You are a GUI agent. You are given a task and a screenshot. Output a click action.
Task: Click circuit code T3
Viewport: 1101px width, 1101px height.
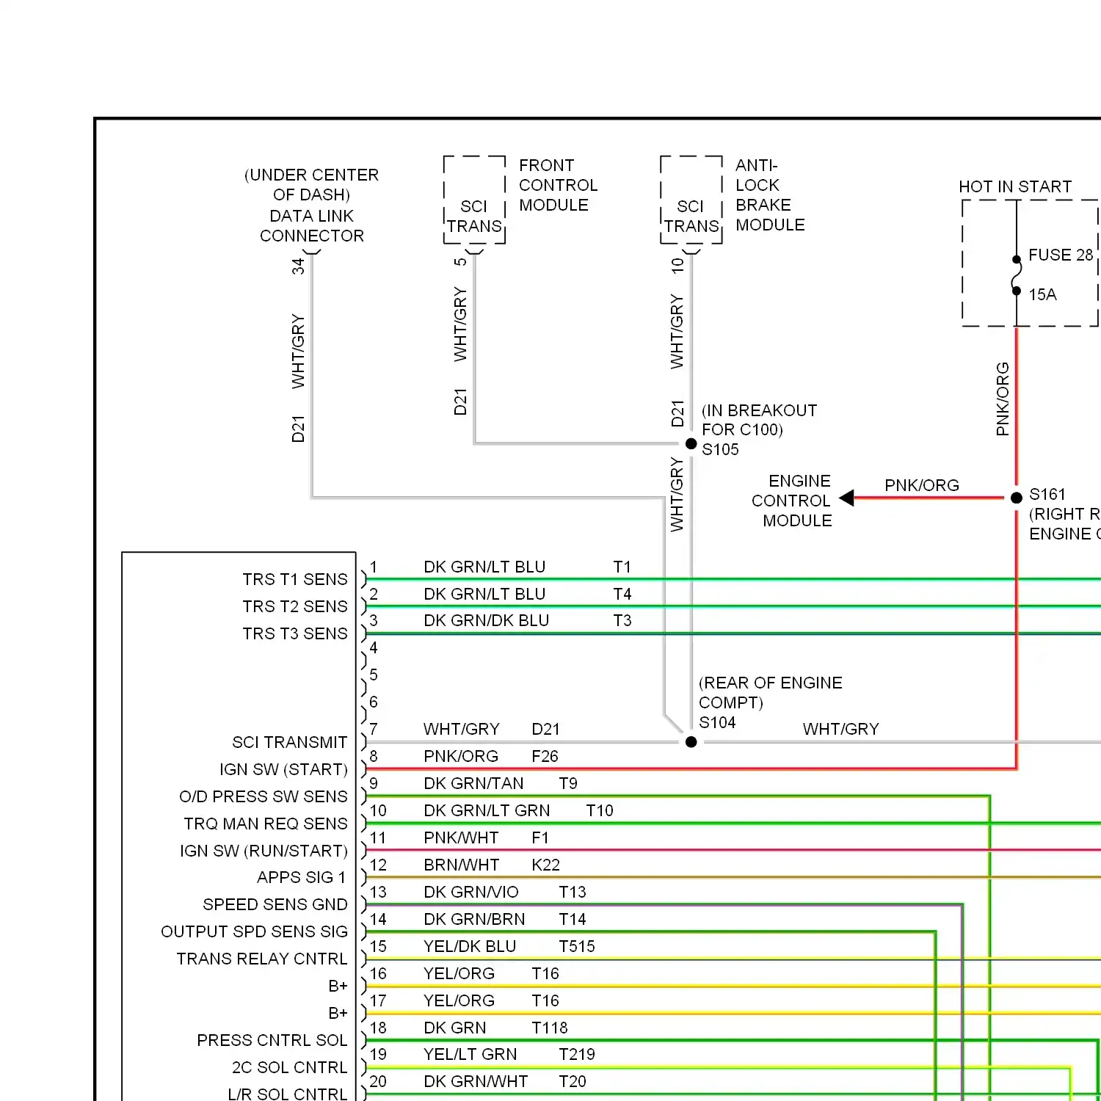click(x=622, y=620)
